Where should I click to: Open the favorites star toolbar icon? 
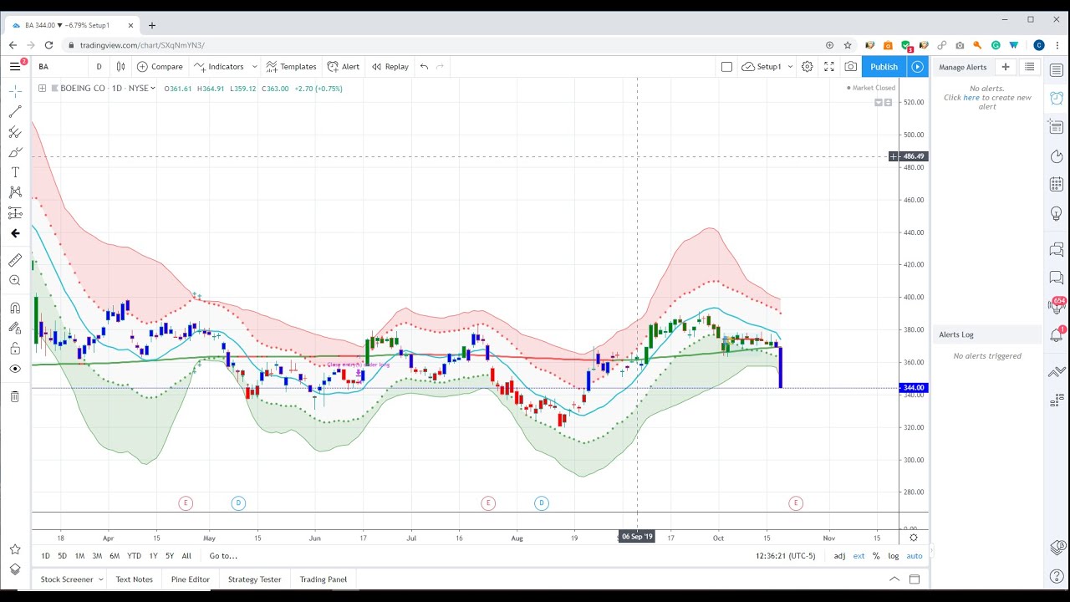15,549
